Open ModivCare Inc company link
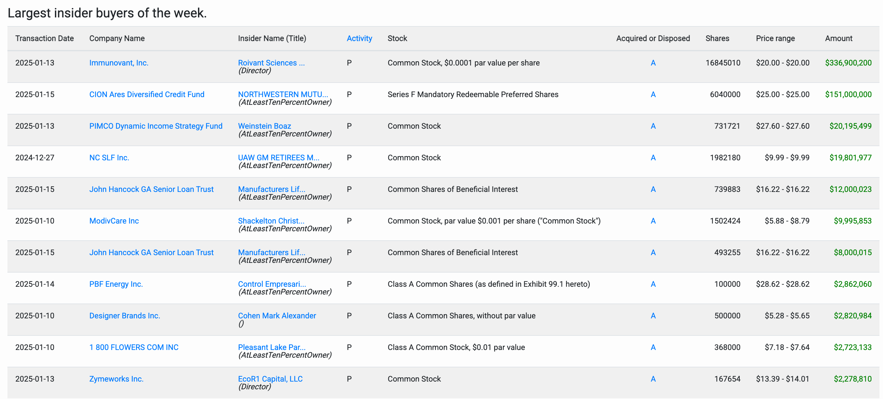Viewport: 883px width, 399px height. [x=114, y=221]
